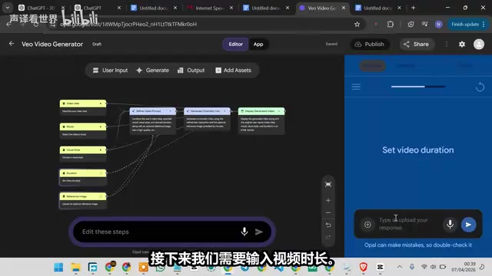Send the Edit these steps prompt

tap(259, 232)
